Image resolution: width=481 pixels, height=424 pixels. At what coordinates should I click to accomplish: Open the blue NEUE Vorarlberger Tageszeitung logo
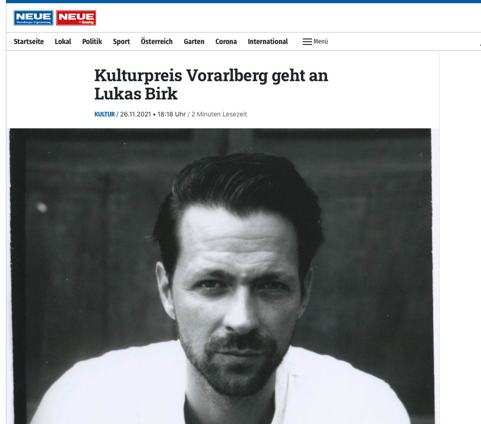[x=33, y=18]
